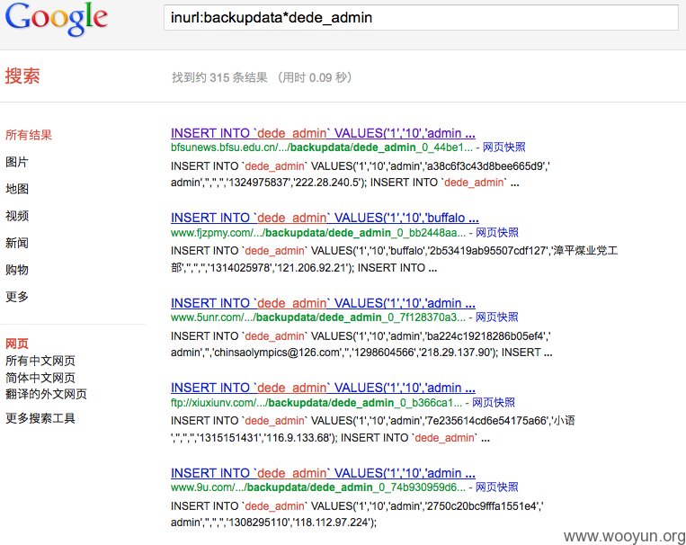Focus the search box with inurl:backupdata query
The width and height of the screenshot is (686, 545).
(x=421, y=17)
